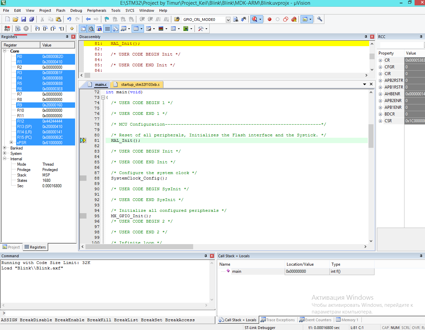Open Configuration with the wrench icon
425x330 pixels.
coord(320,19)
